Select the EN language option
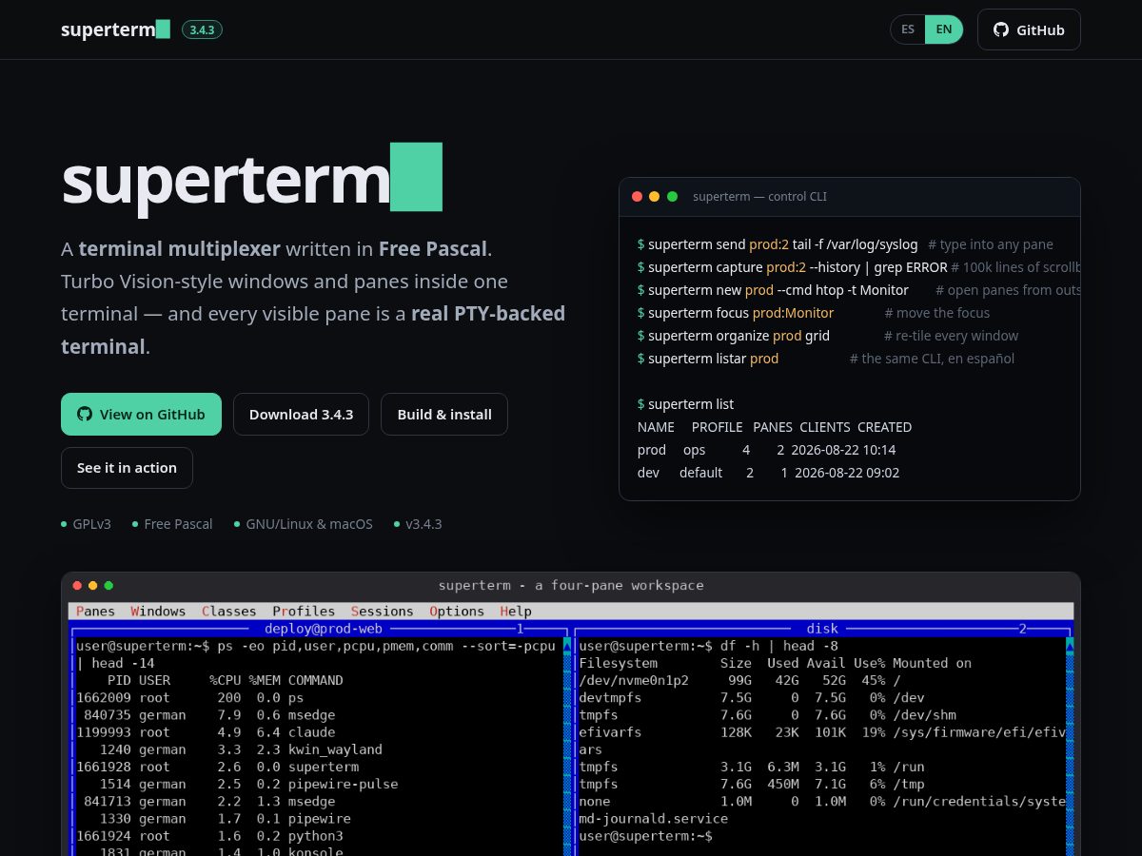The image size is (1142, 856). point(944,29)
